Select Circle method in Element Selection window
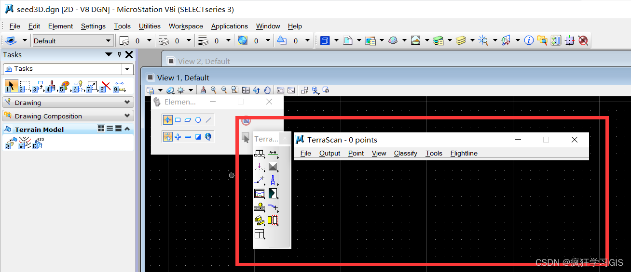Screen dimensions: 631x272 198,120
